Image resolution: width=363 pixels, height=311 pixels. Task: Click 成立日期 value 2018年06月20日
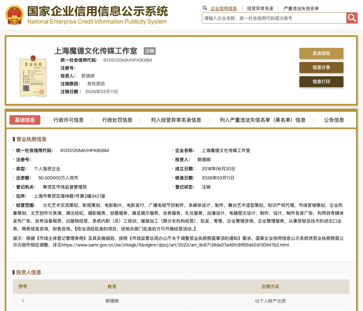[x=218, y=169]
